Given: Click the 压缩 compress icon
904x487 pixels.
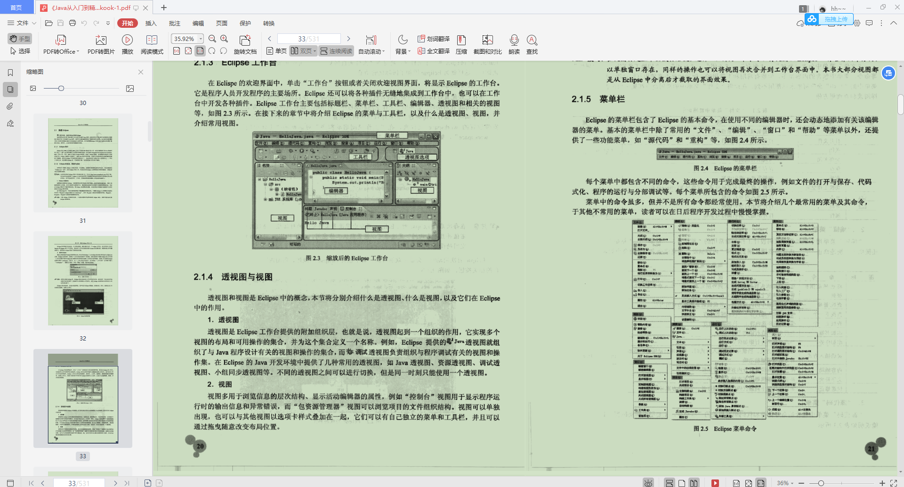Looking at the screenshot, I should 461,40.
